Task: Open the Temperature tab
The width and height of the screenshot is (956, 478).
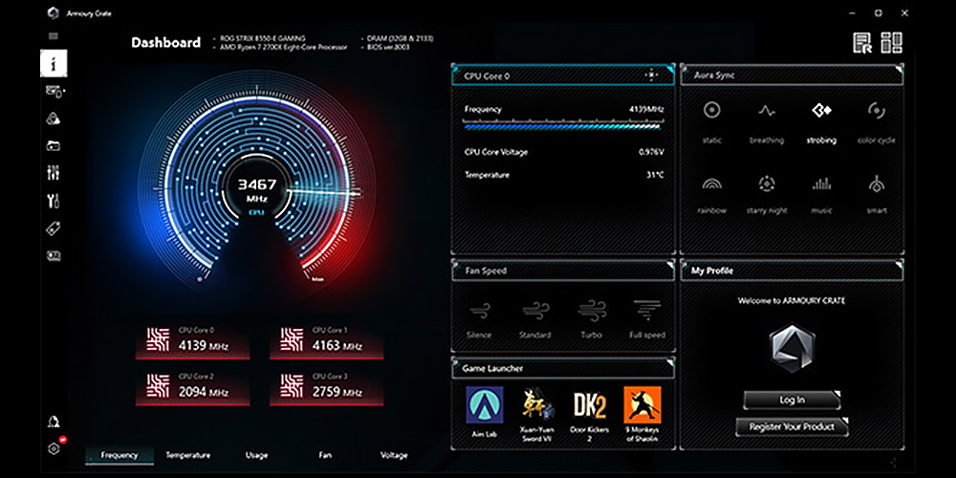Action: click(187, 455)
